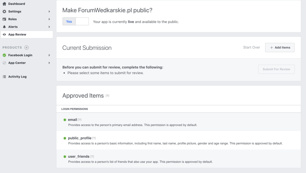Viewport: 306px width, 173px height.
Task: Add a product with the plus icon
Action: pyautogui.click(x=26, y=48)
